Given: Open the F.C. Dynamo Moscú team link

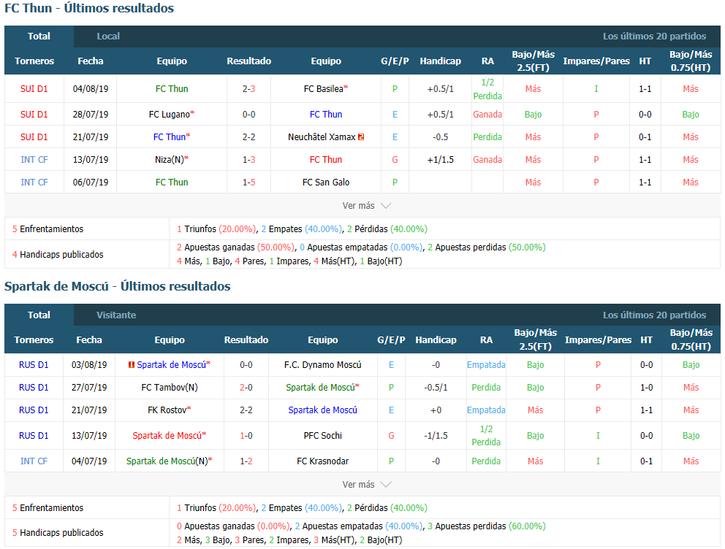Looking at the screenshot, I should pos(323,365).
